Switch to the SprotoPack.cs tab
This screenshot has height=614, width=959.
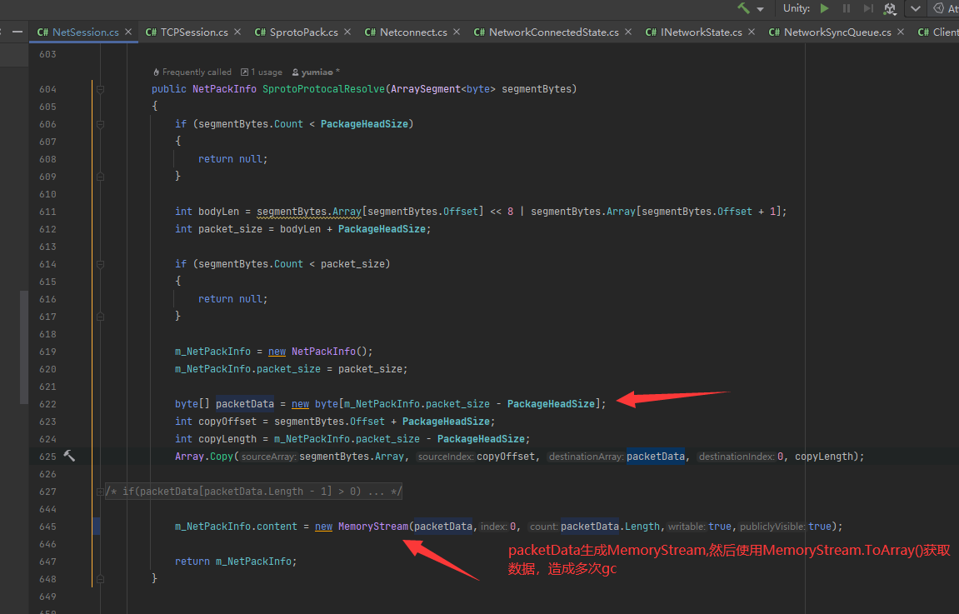point(303,32)
